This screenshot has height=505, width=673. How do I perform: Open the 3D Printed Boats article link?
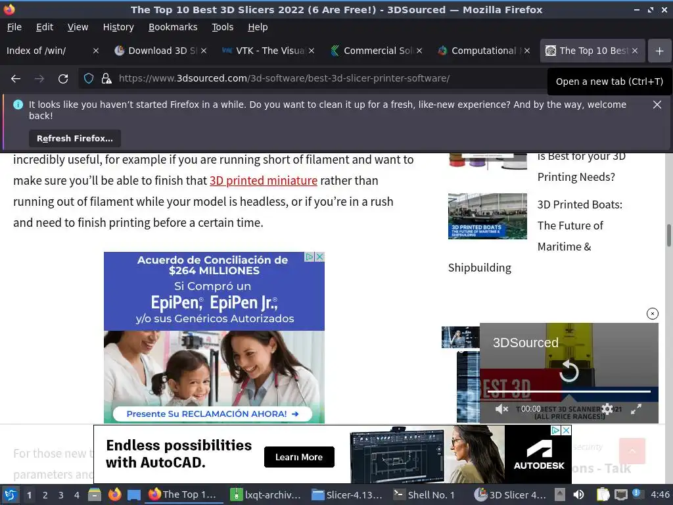[x=580, y=226]
